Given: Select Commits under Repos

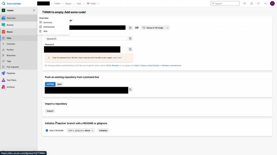Looking at the screenshot, I should pyautogui.click(x=19, y=44).
